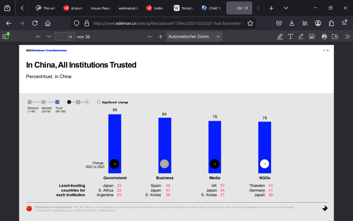Open tracking protection shield info
Image resolution: width=353 pixels, height=221 pixels.
pyautogui.click(x=77, y=23)
